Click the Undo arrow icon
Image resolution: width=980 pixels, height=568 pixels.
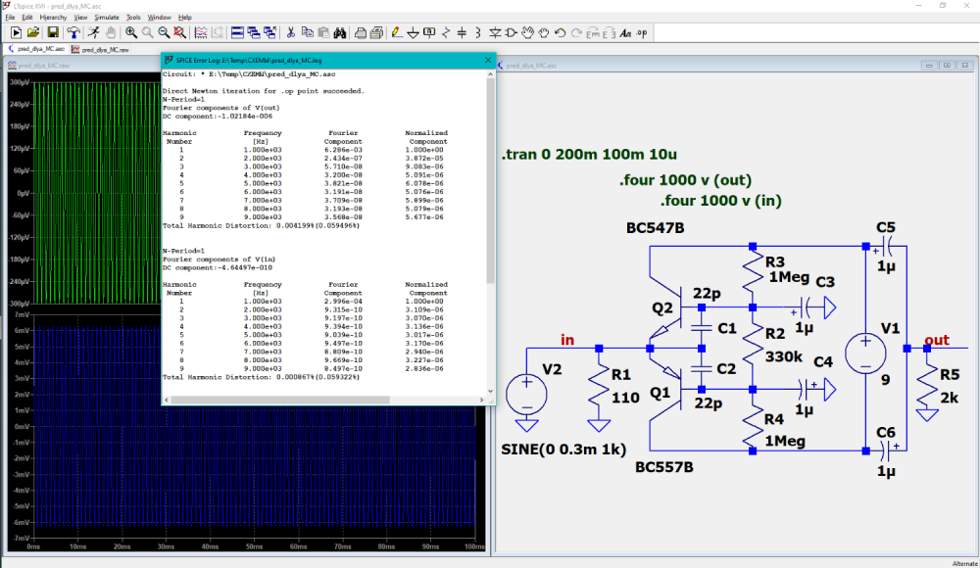click(x=561, y=32)
